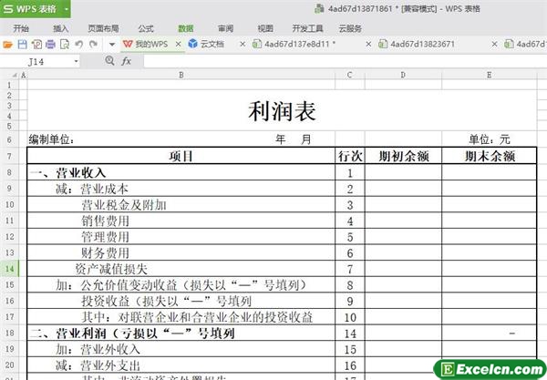This screenshot has height=380, width=547.
Task: Expand the quick access toolbar dropdown arrow
Action: pos(112,45)
